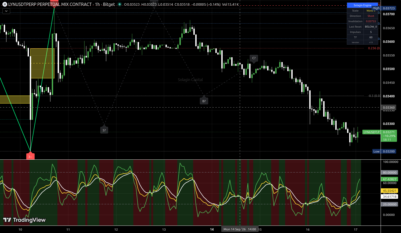The height and width of the screenshot is (233, 401).
Task: Click the green market status dot
Action: (119, 4)
